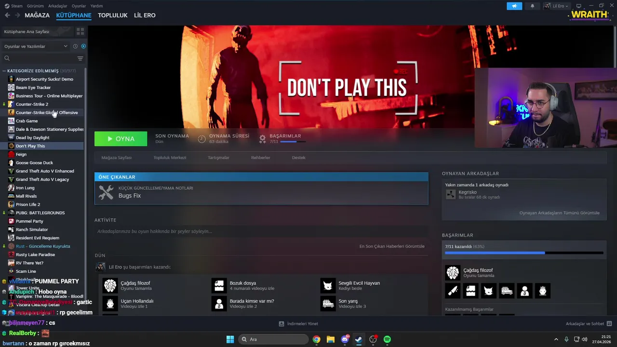The image size is (617, 347).
Task: Click the Iron Lung game icon
Action: point(11,188)
